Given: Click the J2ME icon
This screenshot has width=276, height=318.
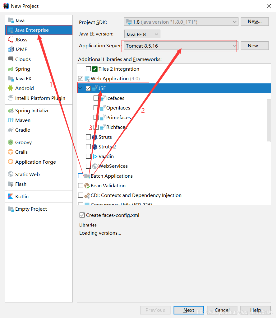Looking at the screenshot, I should [x=11, y=49].
